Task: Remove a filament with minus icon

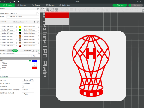Action: click(x=30, y=22)
